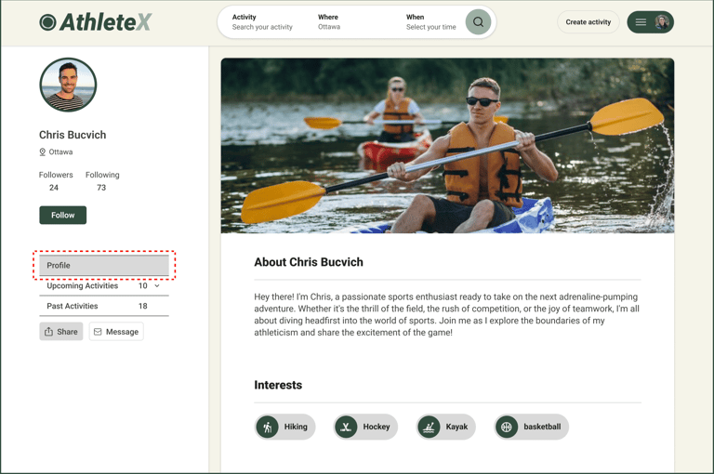This screenshot has width=714, height=474.
Task: Click the Interests heading
Action: [x=278, y=385]
